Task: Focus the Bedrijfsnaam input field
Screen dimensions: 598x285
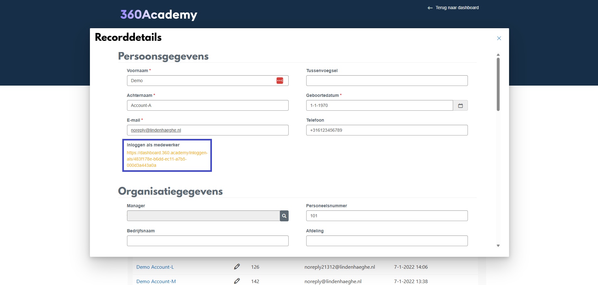Action: coord(208,241)
